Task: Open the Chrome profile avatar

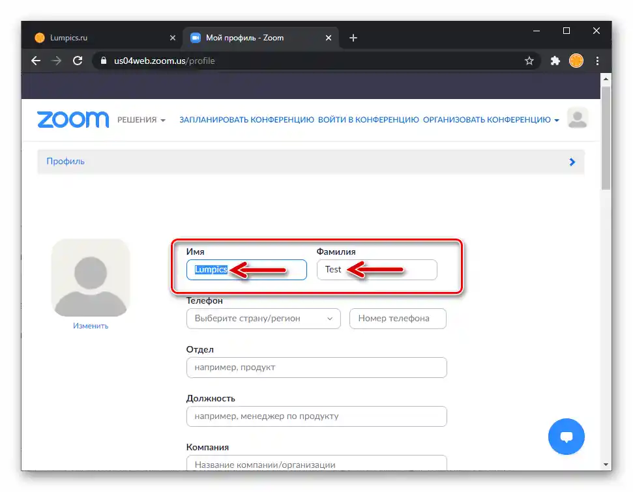Action: pyautogui.click(x=576, y=61)
